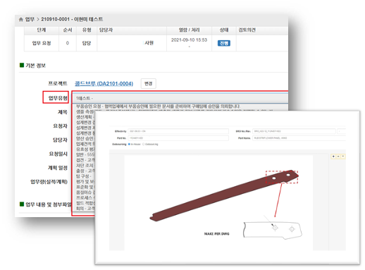Select the Outsourcing radio button

pyautogui.click(x=143, y=144)
